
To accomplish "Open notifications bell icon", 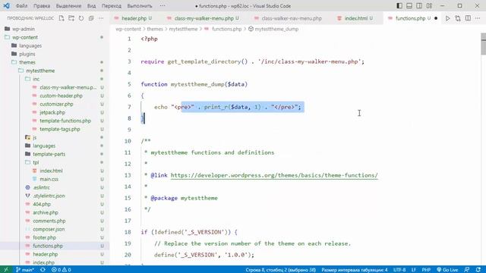I will tap(478, 270).
